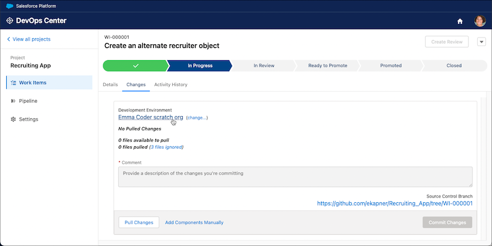
Task: Click the Salesforce Platform label
Action: pos(36,6)
